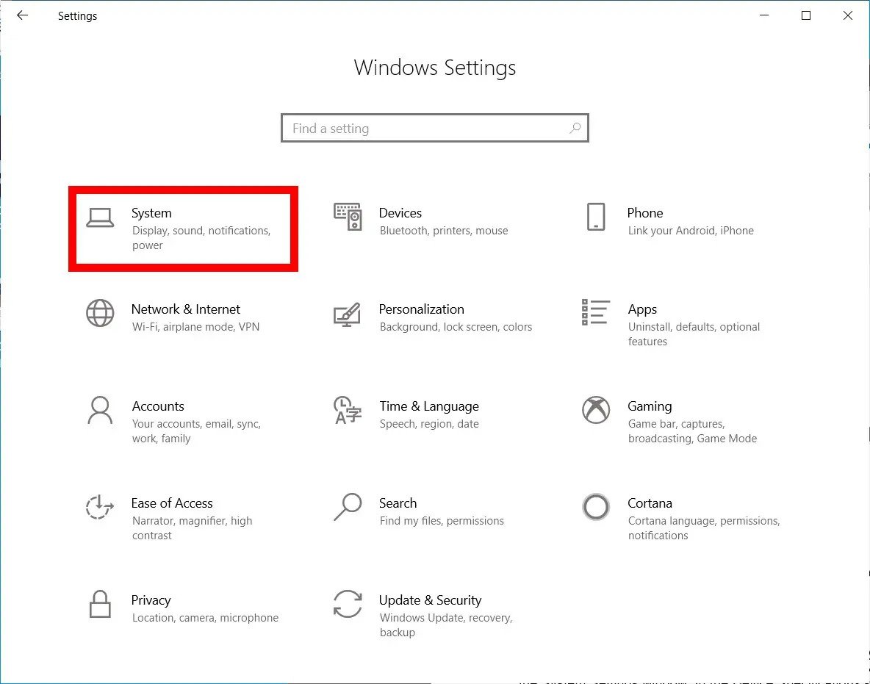This screenshot has height=684, width=870.
Task: Click the search magnifier in search box
Action: [575, 129]
